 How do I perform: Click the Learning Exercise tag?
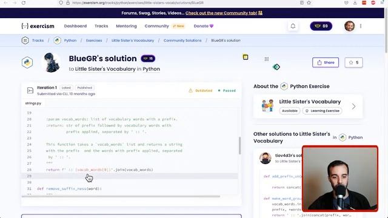[x=322, y=111]
